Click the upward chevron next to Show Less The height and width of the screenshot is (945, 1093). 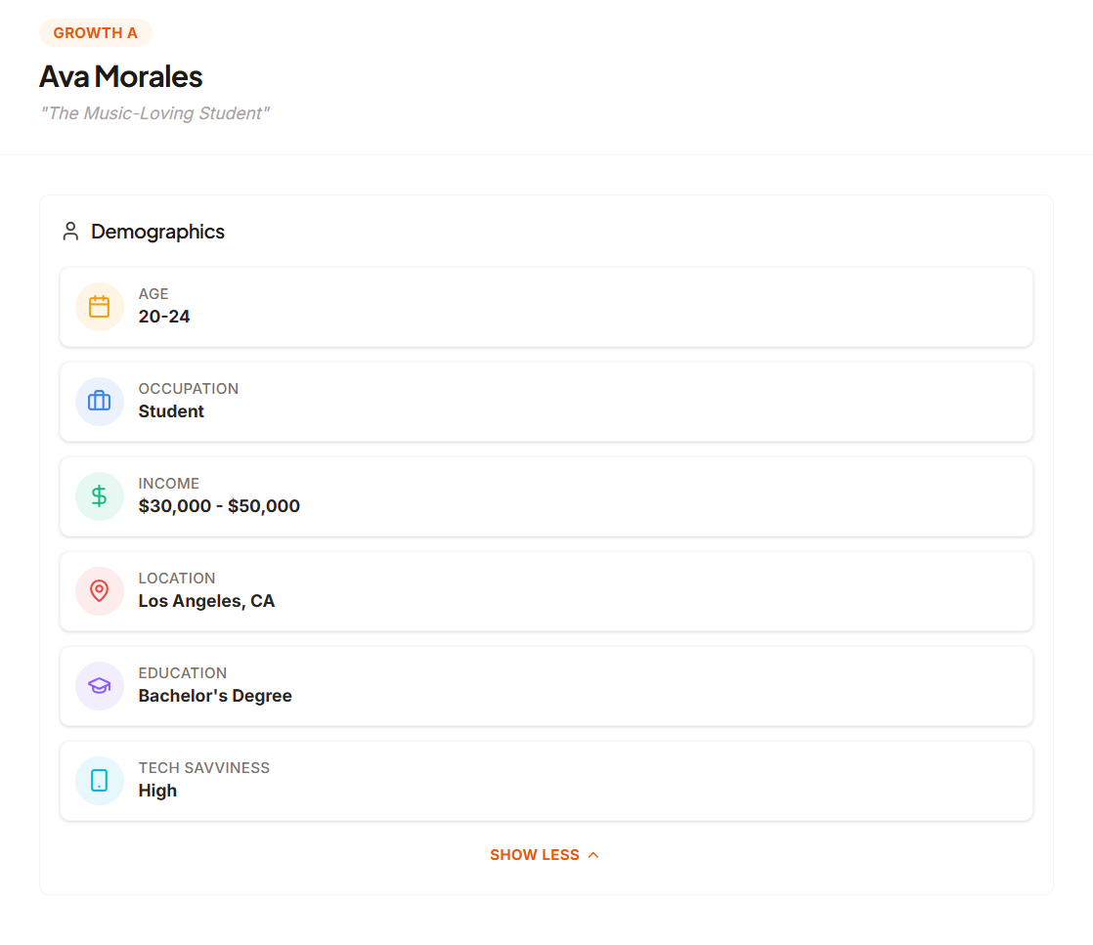[x=592, y=853]
